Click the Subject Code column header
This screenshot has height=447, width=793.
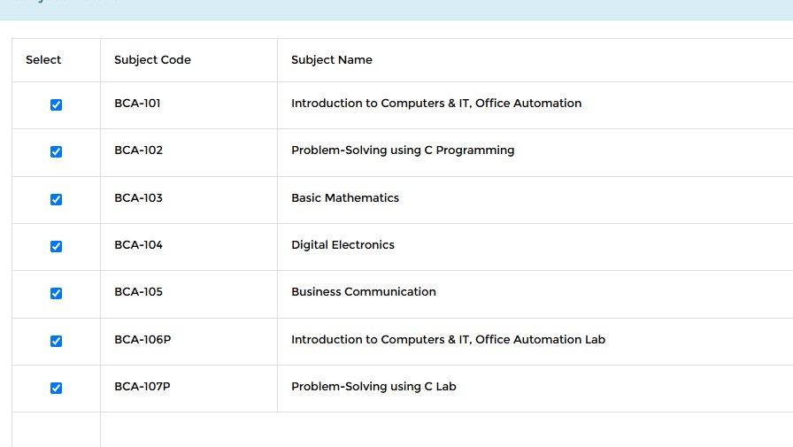pyautogui.click(x=152, y=60)
